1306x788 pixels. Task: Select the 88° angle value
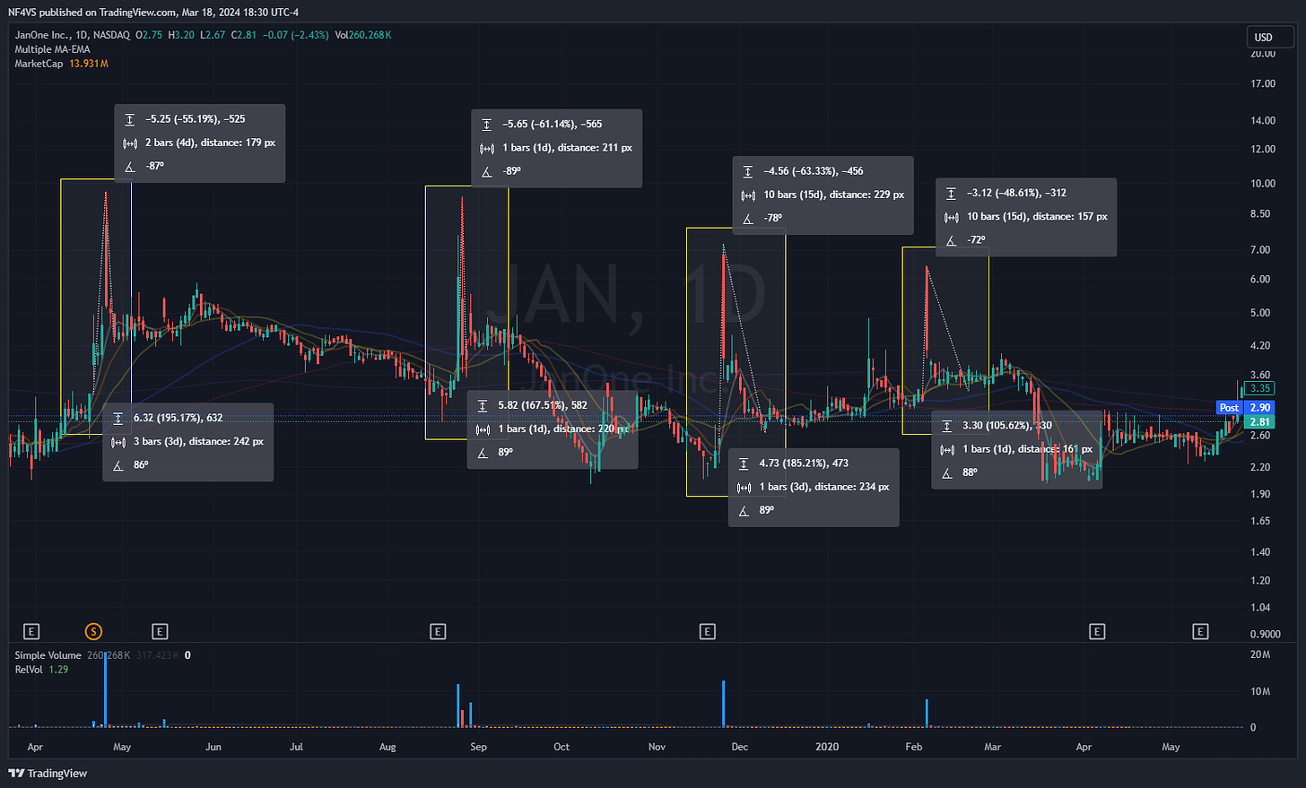click(x=970, y=472)
